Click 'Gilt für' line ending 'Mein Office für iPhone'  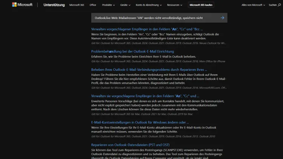158,61
